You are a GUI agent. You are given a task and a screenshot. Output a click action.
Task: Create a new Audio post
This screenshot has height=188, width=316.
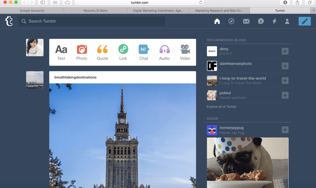pos(164,52)
